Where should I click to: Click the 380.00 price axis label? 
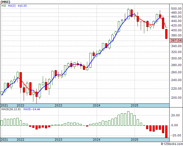point(176,35)
